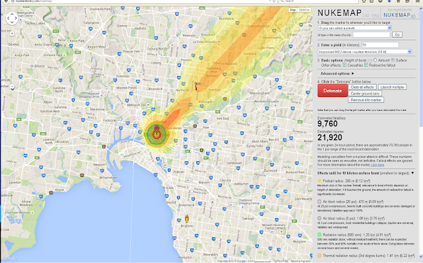The image size is (423, 263).
Task: Click the yellow Fireball radius color swatch
Action: 319,181
